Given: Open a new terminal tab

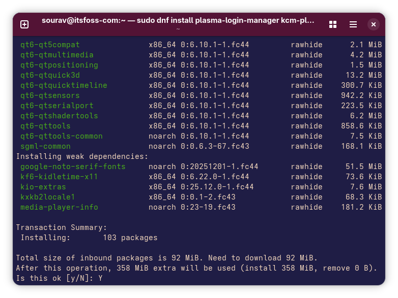Looking at the screenshot, I should pyautogui.click(x=24, y=24).
